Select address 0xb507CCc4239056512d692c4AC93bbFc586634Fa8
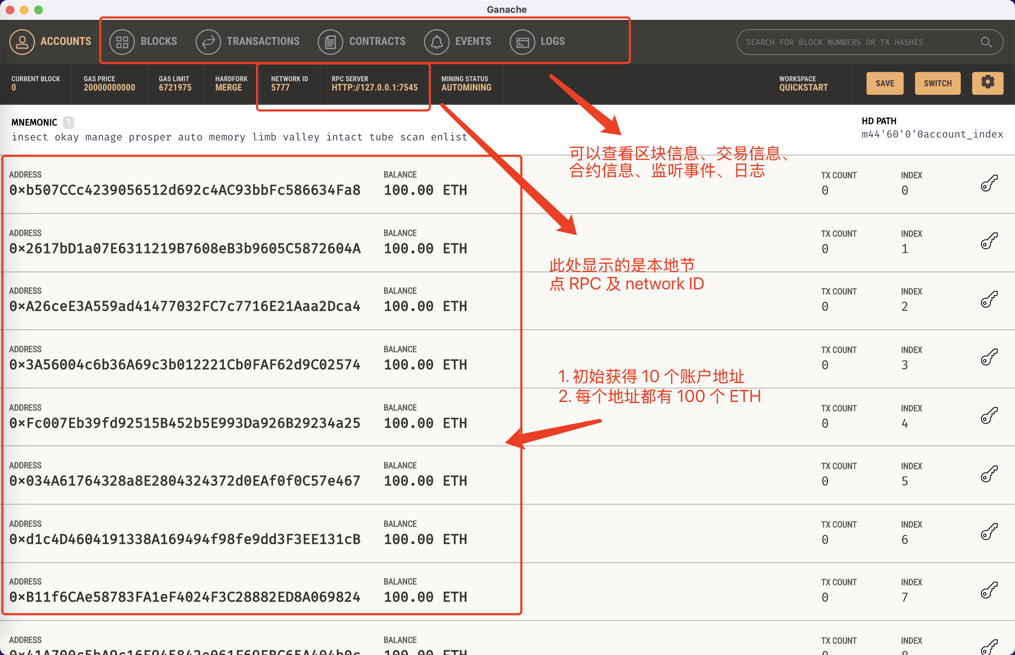 [185, 190]
